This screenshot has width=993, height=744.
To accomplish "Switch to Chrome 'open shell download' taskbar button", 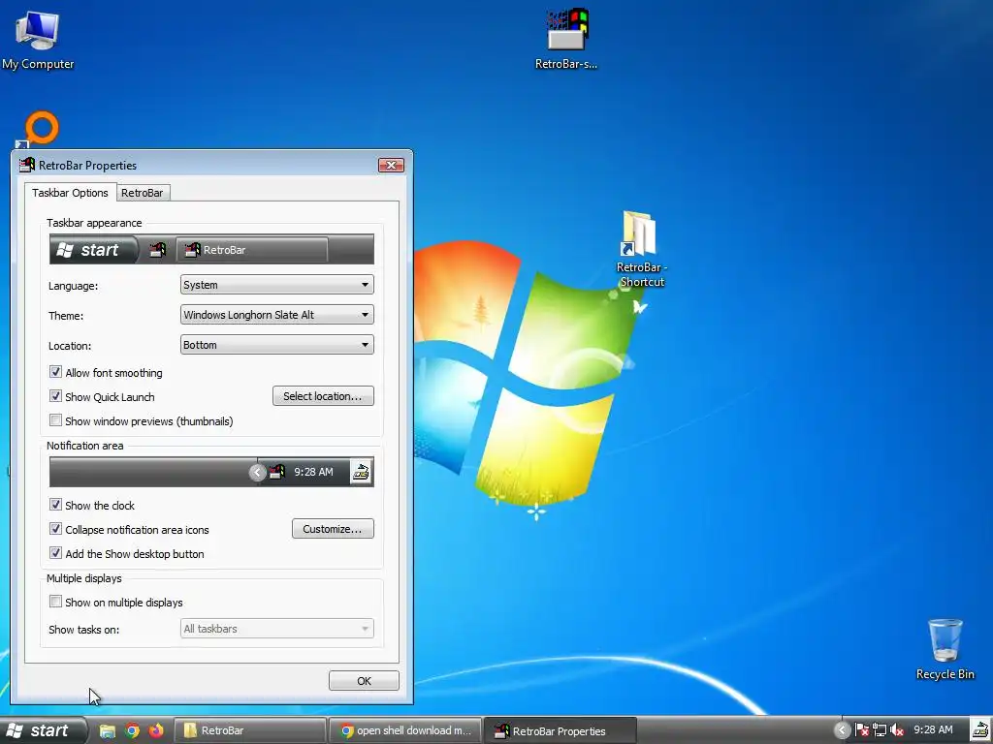I will tap(405, 730).
